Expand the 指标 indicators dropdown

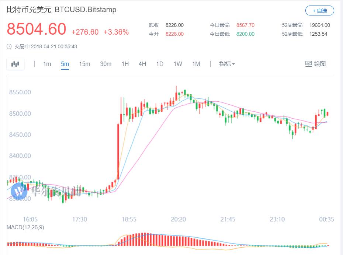coord(227,64)
